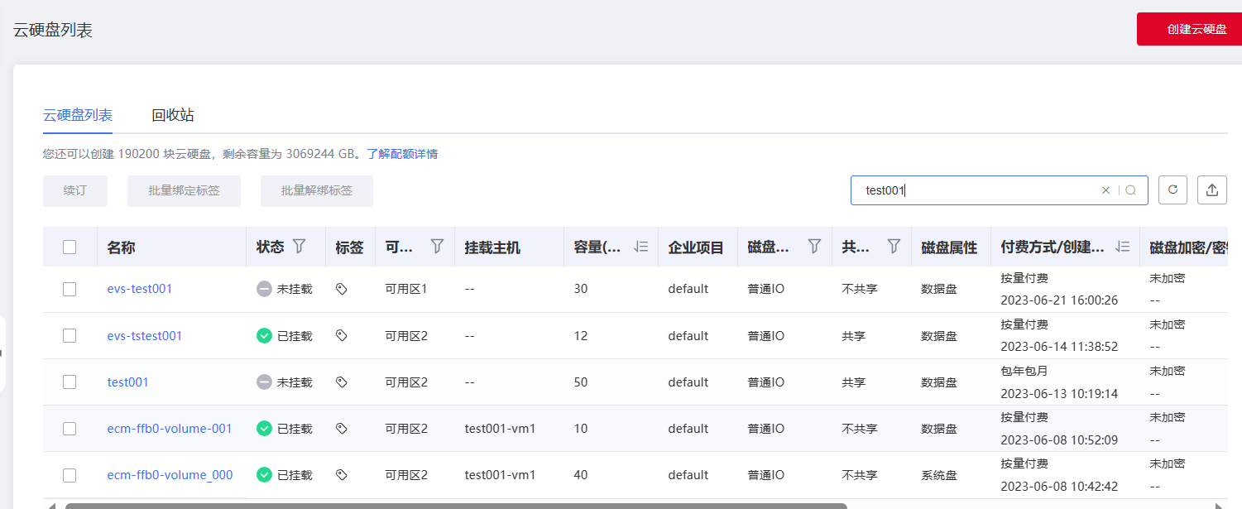Open 了解配额详情 link
The image size is (1242, 509).
[x=402, y=154]
